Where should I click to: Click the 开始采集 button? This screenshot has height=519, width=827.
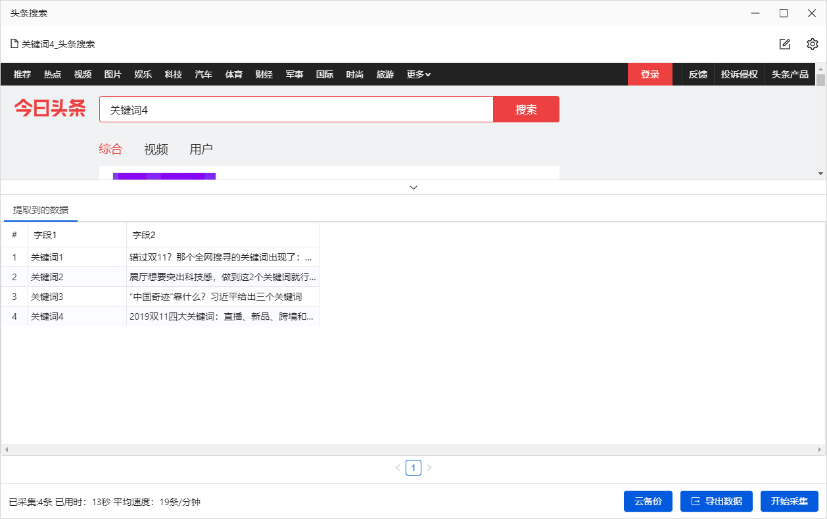click(790, 501)
